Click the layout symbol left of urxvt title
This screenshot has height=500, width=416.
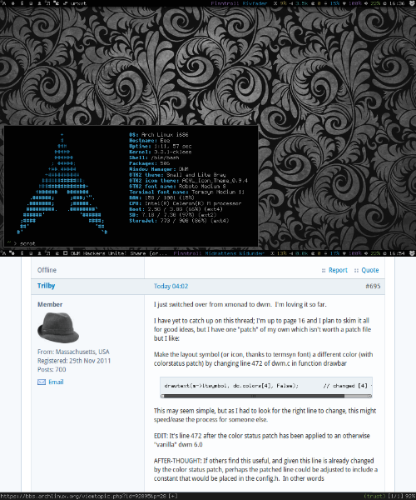coord(65,3)
